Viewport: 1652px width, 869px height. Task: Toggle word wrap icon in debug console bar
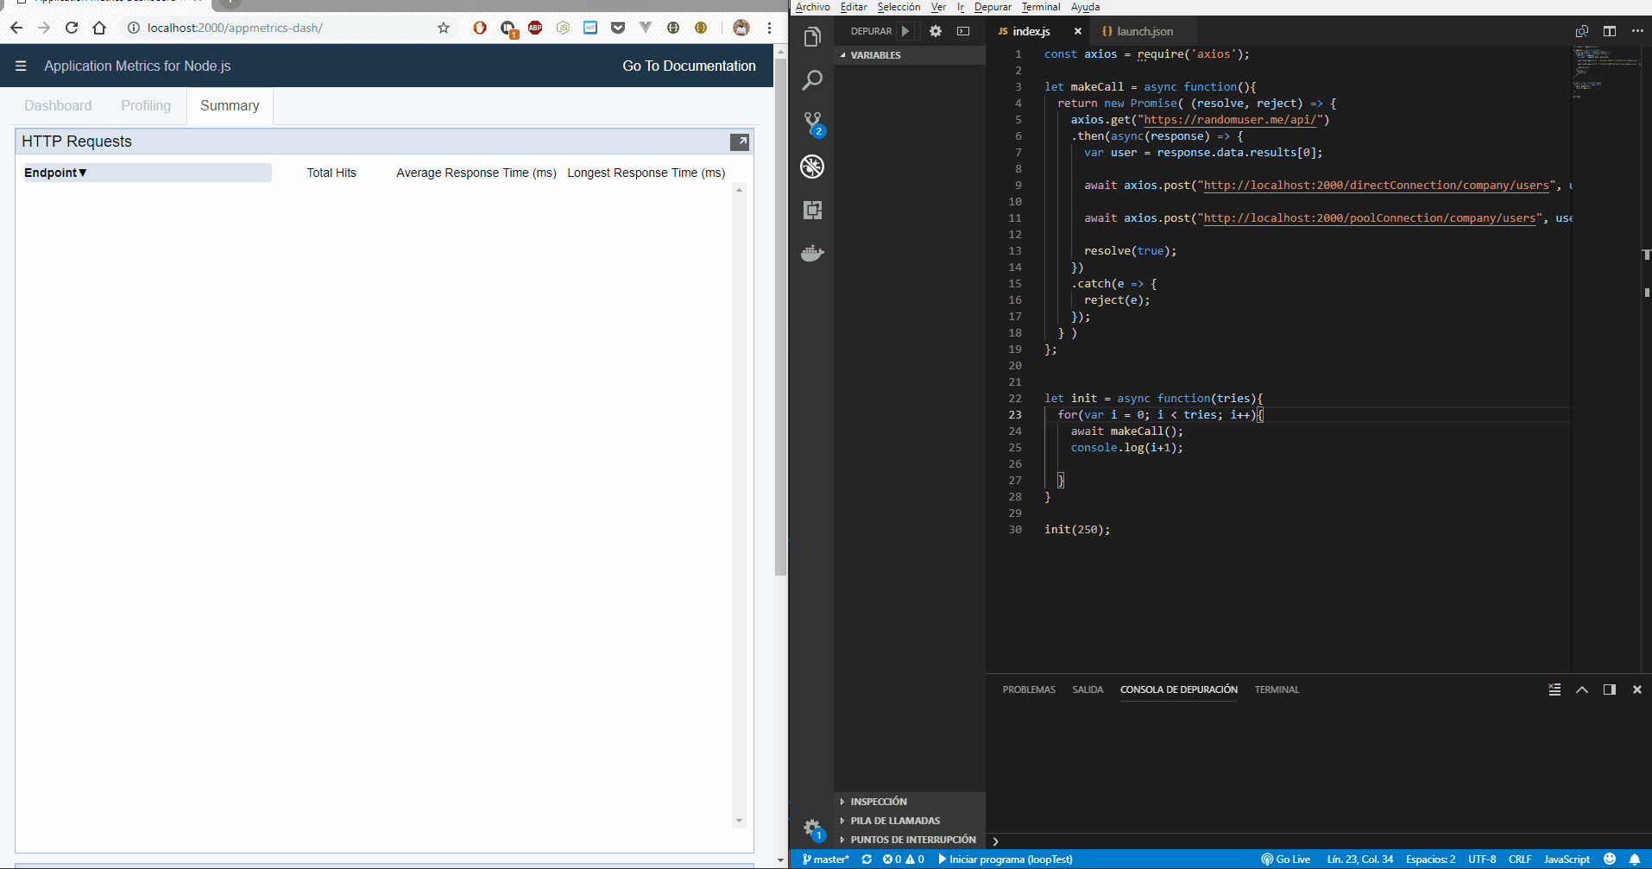pos(1554,689)
